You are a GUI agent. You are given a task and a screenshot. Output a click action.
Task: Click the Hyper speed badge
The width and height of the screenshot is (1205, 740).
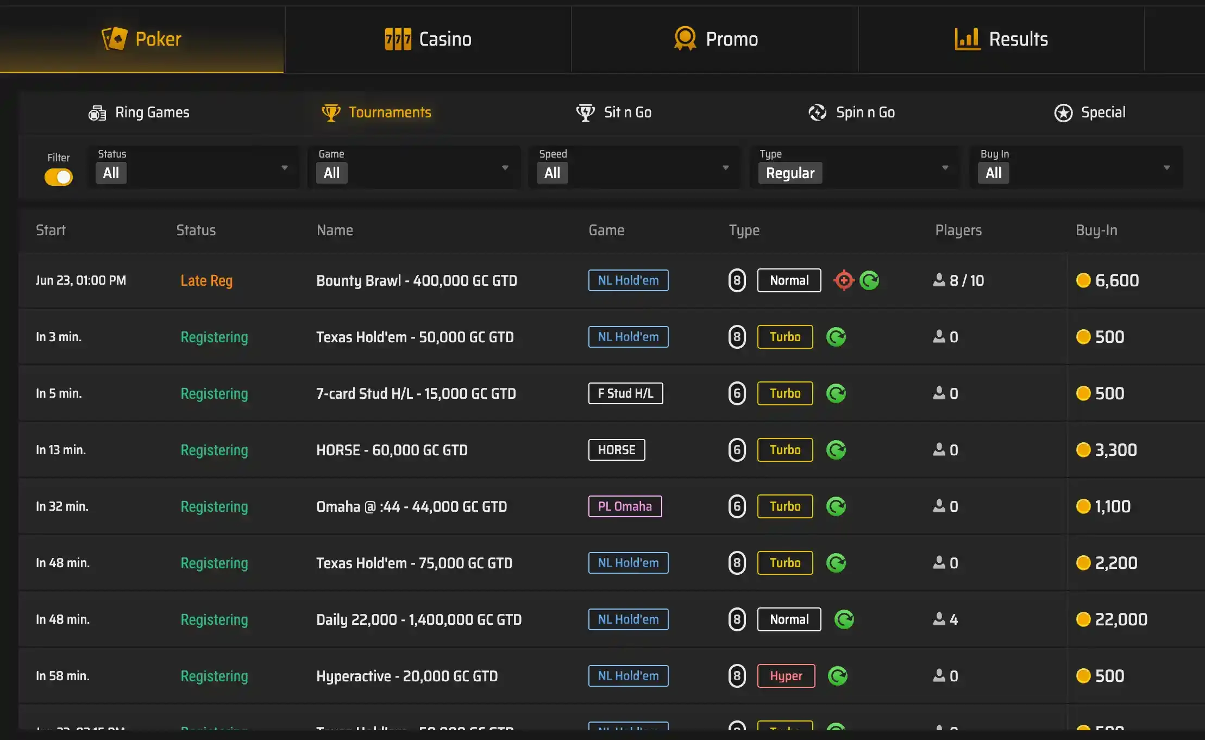tap(786, 676)
